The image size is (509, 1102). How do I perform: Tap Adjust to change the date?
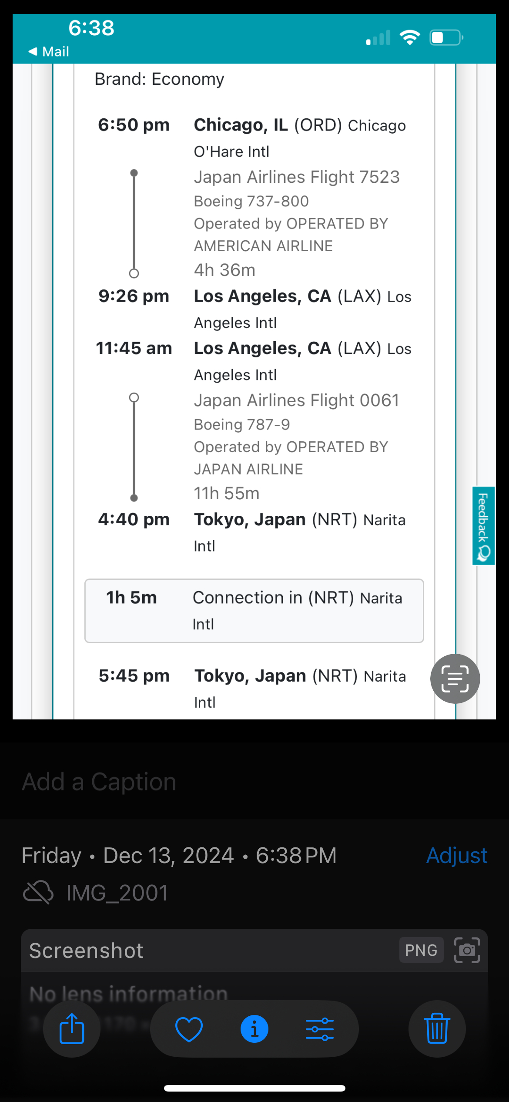457,856
